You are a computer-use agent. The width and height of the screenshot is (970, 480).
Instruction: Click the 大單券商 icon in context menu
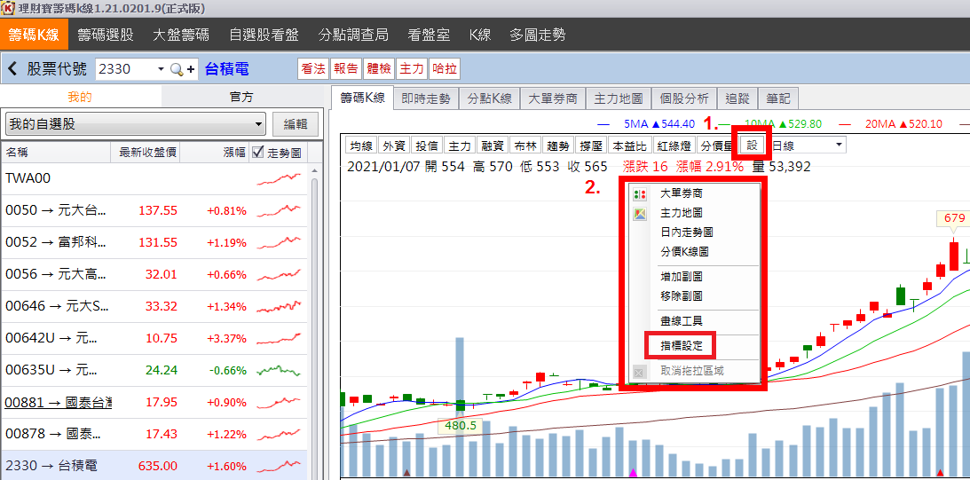tap(639, 193)
